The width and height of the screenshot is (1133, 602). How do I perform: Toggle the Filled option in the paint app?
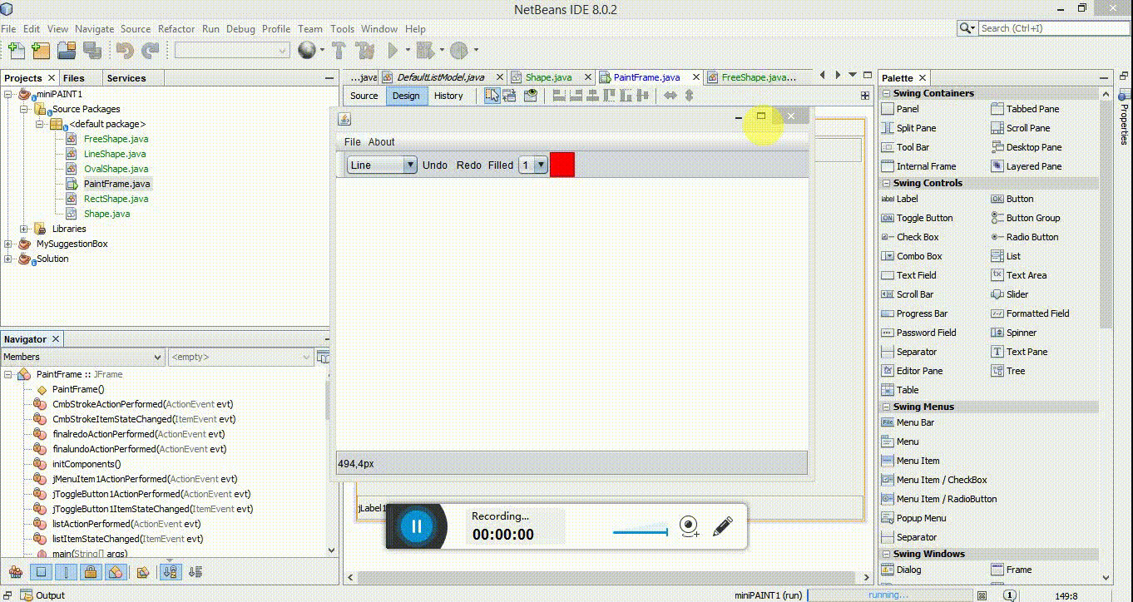point(499,165)
